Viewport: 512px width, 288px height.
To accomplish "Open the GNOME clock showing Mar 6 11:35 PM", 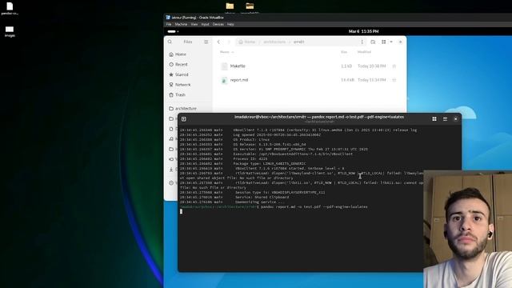I will coord(363,31).
